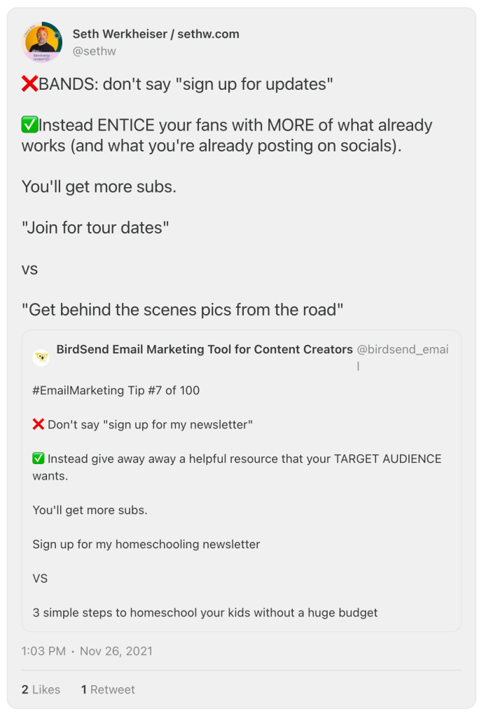Screen dimensions: 484x718
Task: Click red X emoji in quoted tweet
Action: point(39,425)
